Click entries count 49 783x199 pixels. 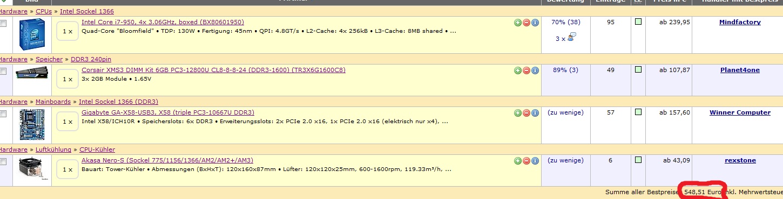611,70
